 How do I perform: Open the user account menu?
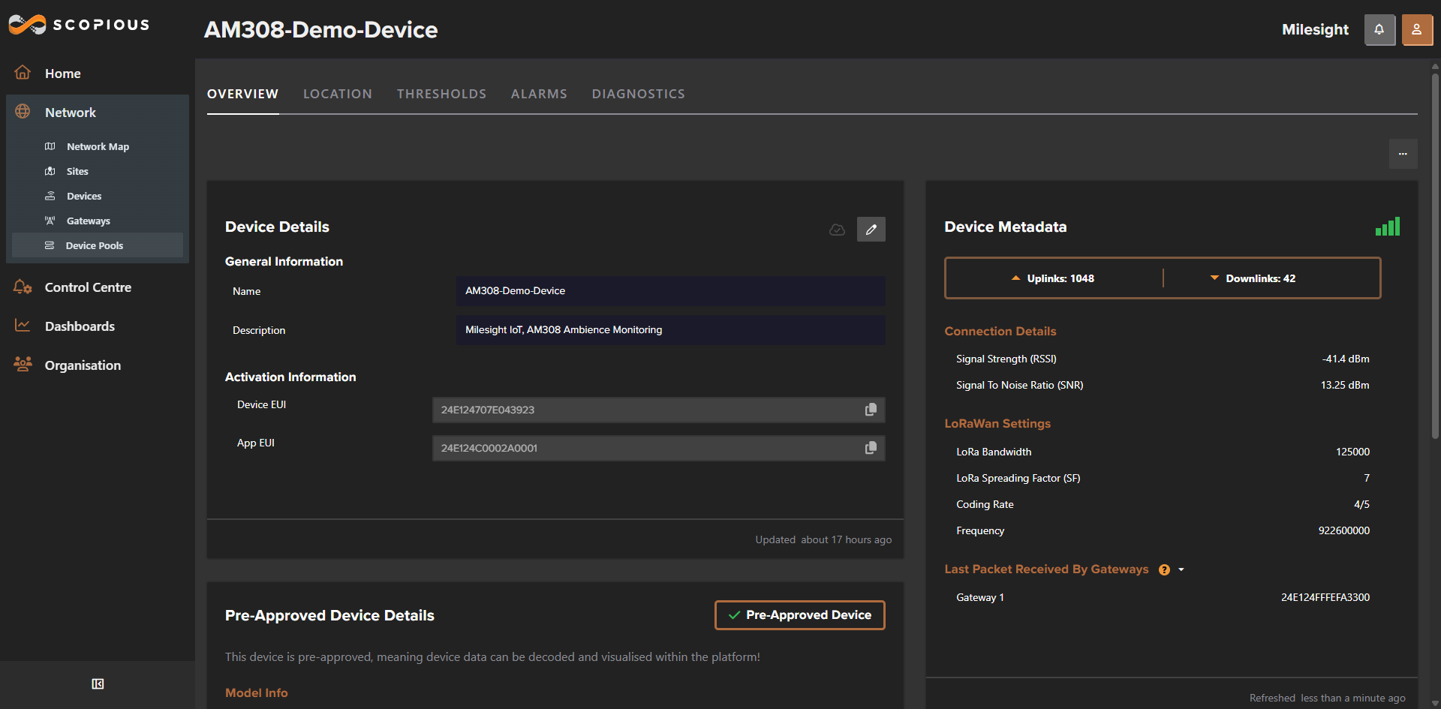pos(1417,30)
